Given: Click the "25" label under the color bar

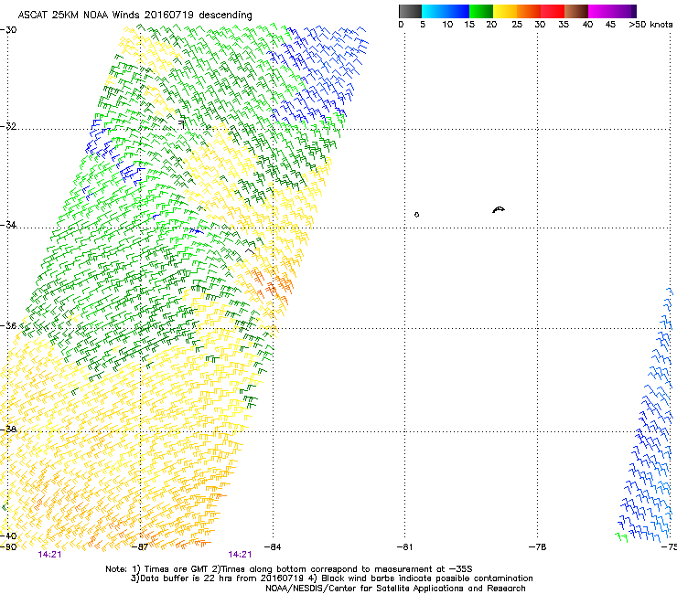Looking at the screenshot, I should click(517, 24).
